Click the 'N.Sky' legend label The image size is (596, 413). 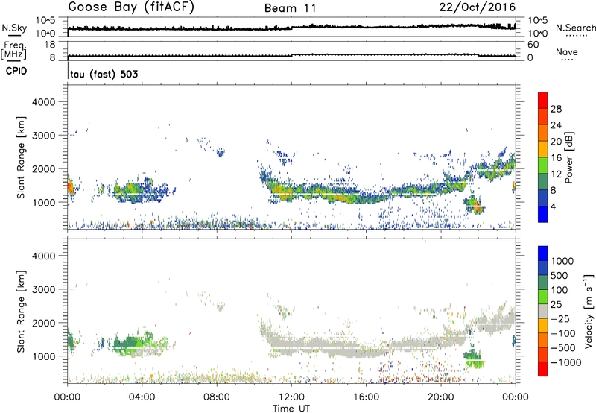coord(14,28)
